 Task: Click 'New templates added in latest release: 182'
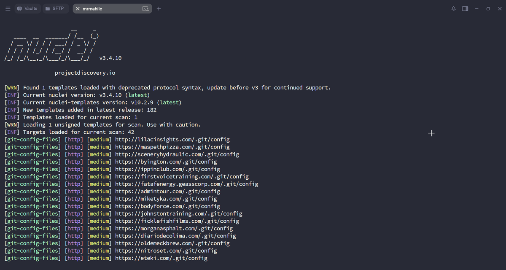point(80,110)
